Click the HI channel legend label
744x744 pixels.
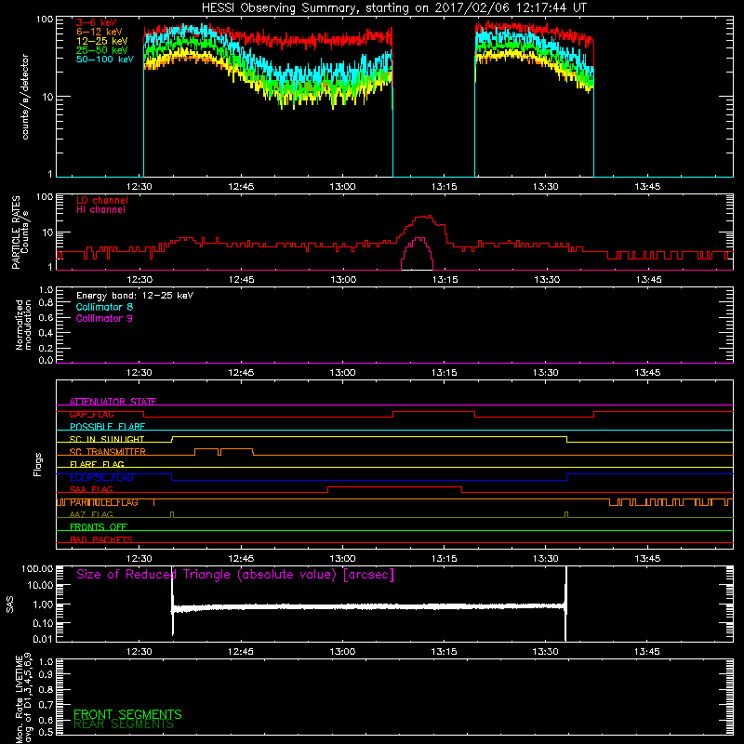[x=100, y=210]
